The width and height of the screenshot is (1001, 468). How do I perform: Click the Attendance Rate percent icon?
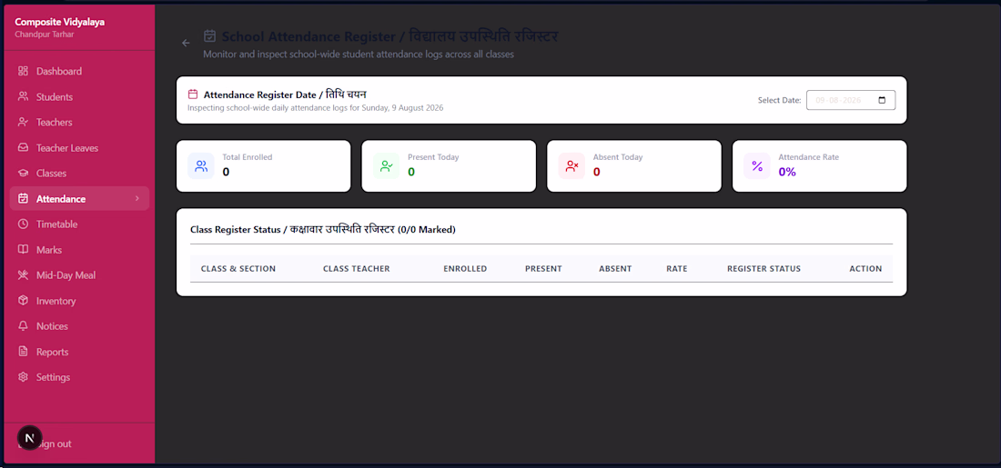coord(757,165)
